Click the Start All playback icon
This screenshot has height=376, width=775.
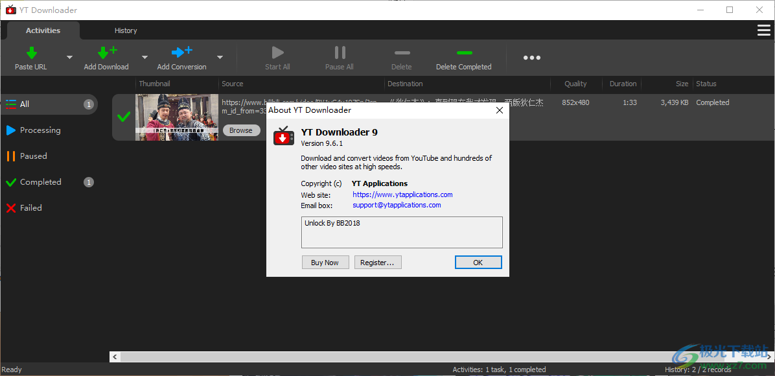277,53
